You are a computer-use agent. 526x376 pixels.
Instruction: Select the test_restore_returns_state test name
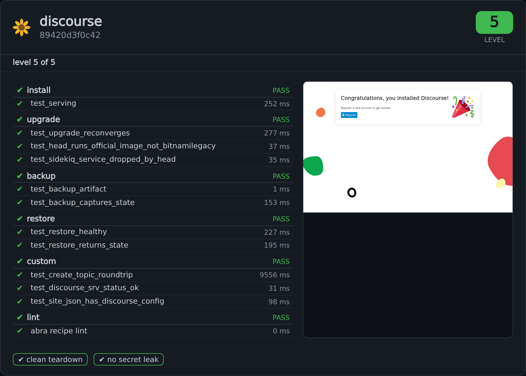[79, 245]
